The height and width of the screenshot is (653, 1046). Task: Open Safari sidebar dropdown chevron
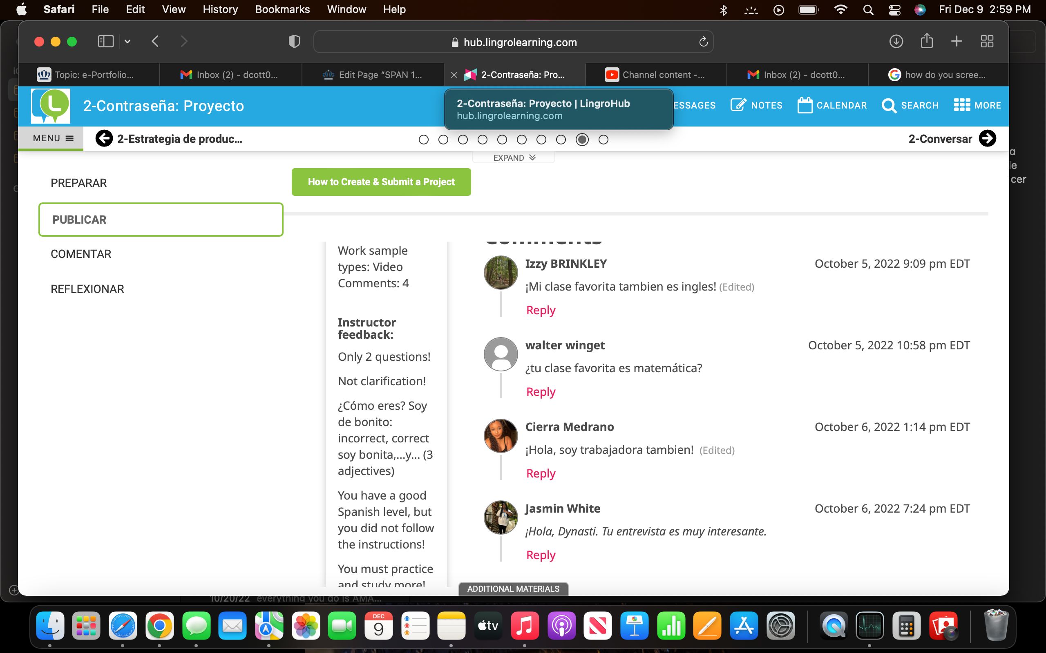coord(127,42)
